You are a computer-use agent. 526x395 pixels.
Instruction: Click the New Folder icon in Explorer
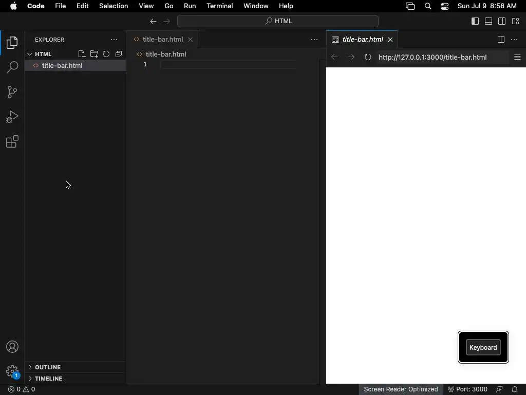[x=94, y=54]
